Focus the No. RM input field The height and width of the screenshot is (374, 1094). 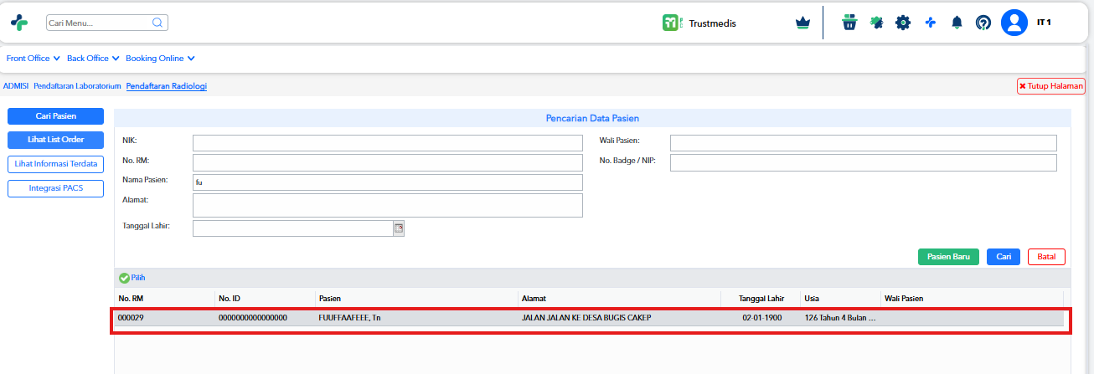[388, 162]
